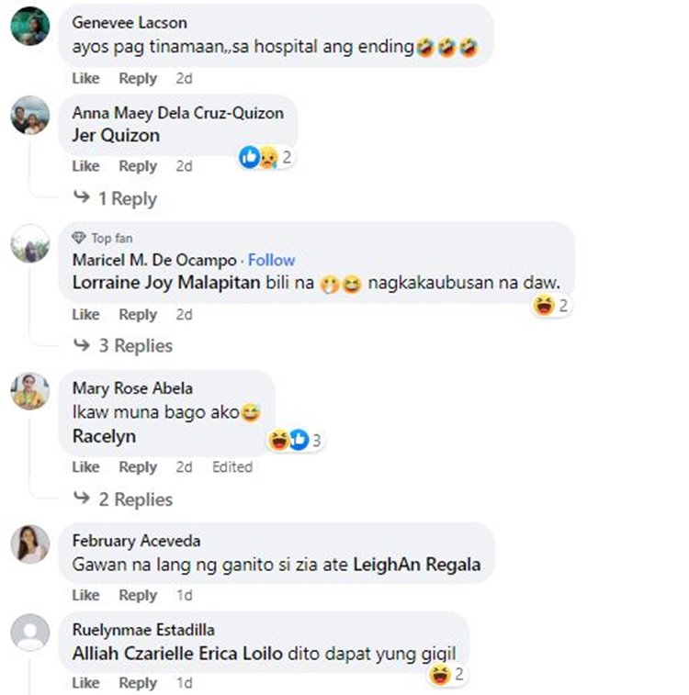Open tagged name Jer Quizon
Screen dimensions: 689x695
point(116,135)
